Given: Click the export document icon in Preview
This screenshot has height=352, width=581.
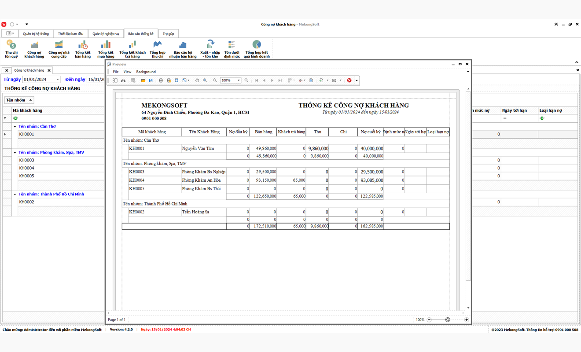Looking at the screenshot, I should point(321,81).
